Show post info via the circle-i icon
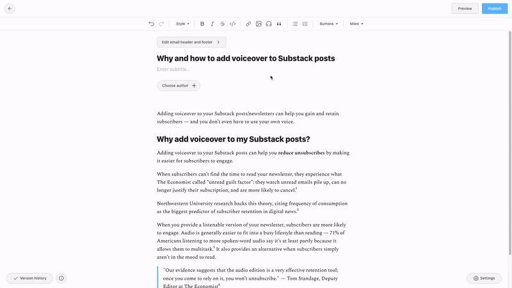 tap(61, 278)
